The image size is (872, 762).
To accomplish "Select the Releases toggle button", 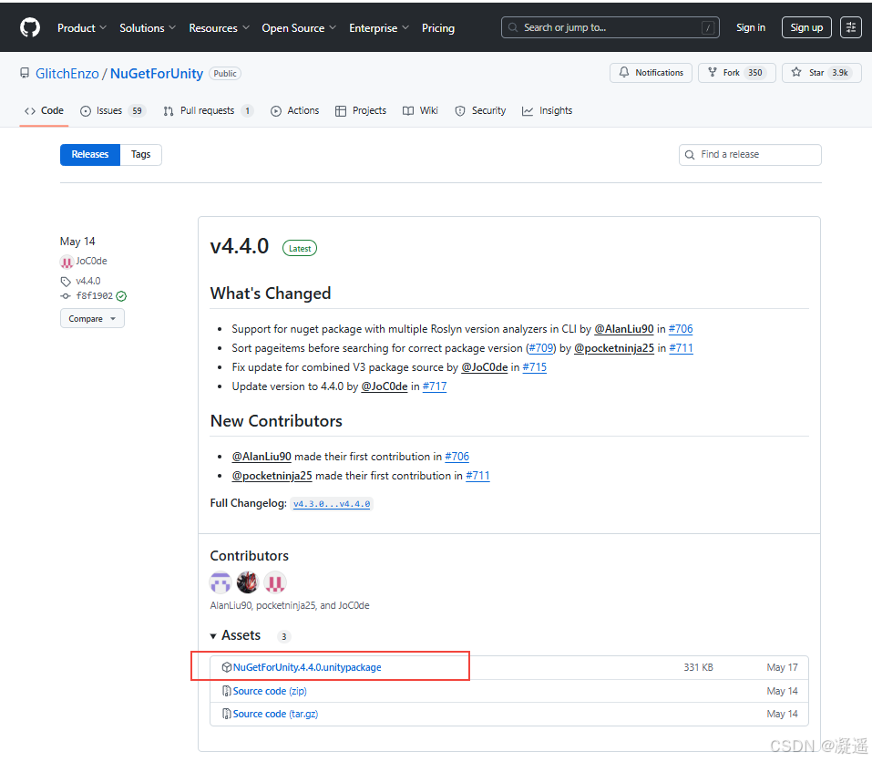I will pos(90,155).
